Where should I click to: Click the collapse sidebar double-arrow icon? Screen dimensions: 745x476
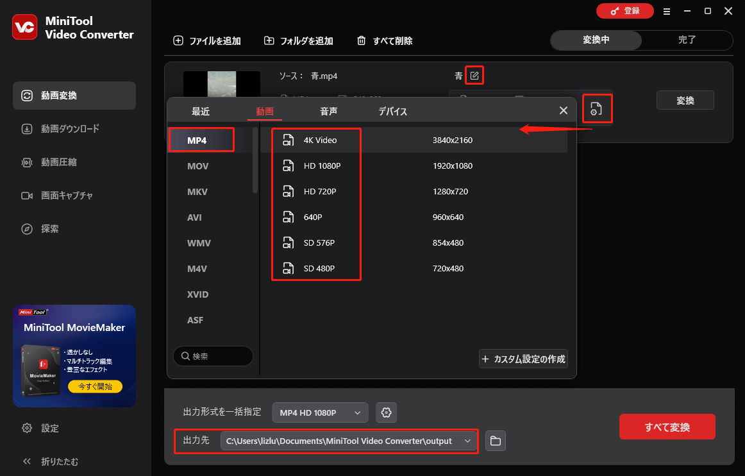click(x=27, y=461)
